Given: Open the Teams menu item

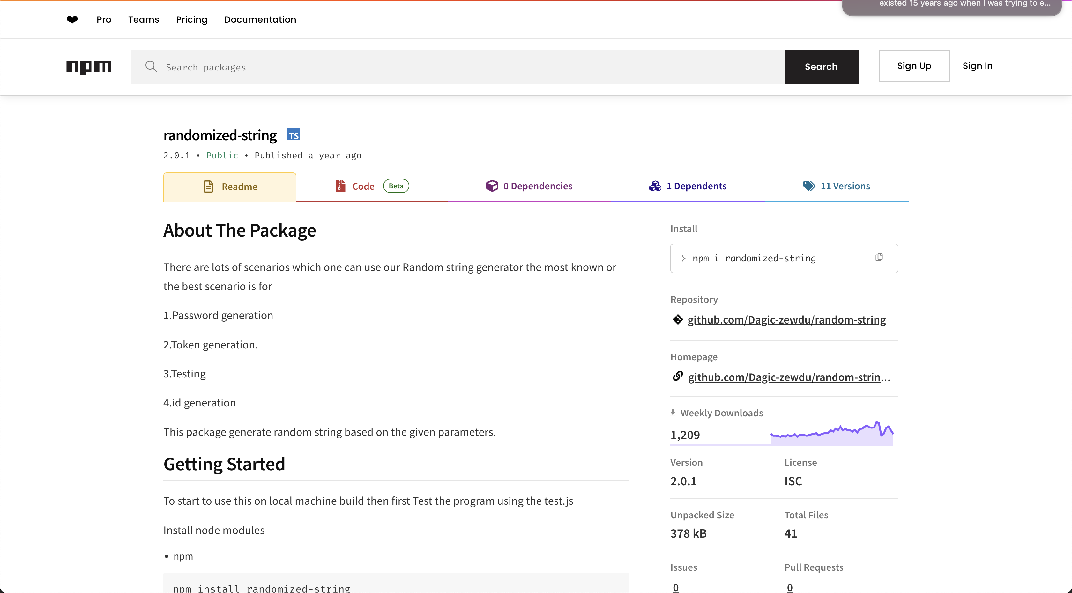Looking at the screenshot, I should tap(144, 19).
